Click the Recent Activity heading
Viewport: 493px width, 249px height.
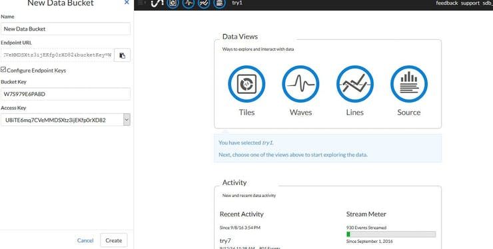[x=241, y=214]
